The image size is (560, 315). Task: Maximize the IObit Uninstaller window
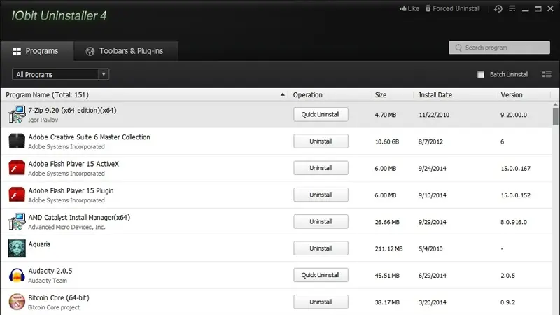click(x=538, y=9)
